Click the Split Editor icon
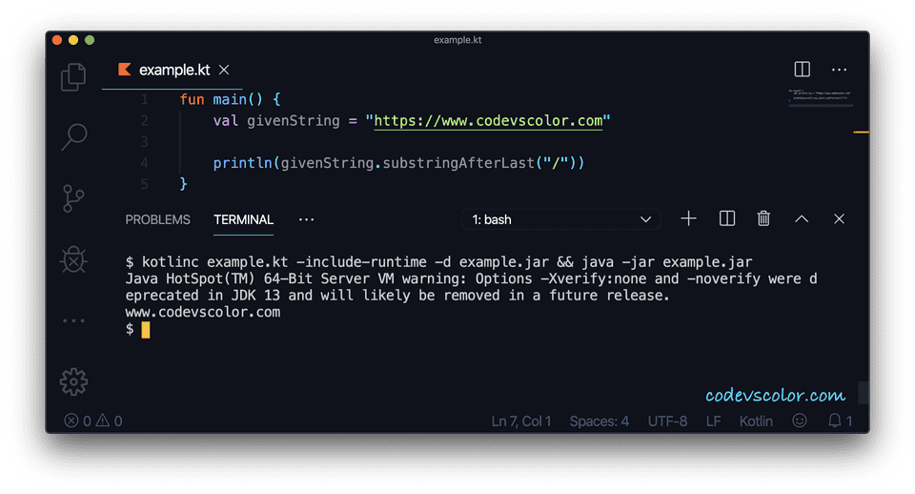The image size is (915, 494). tap(803, 70)
